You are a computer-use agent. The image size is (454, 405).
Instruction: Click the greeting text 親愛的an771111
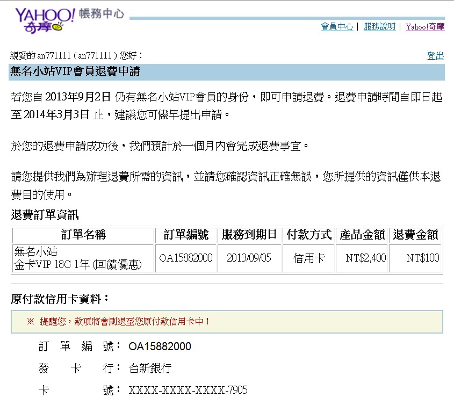(x=76, y=55)
